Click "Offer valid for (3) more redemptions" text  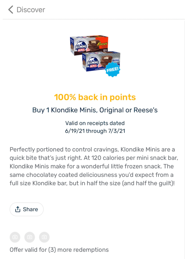point(59,250)
